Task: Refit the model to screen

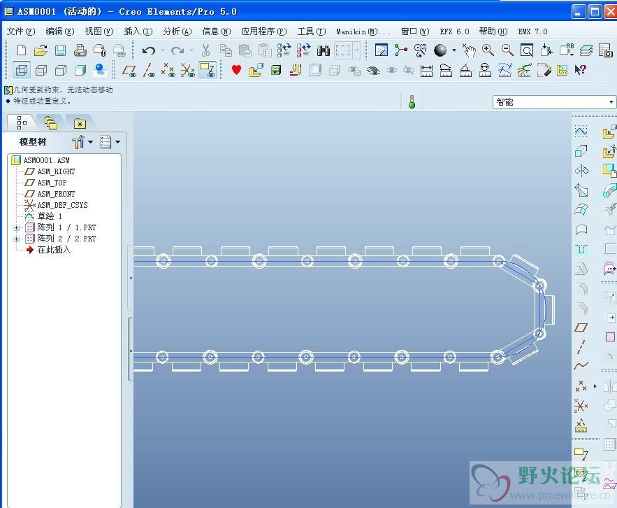Action: tap(526, 50)
